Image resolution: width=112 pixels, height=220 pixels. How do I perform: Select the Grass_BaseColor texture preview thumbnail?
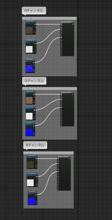[x=30, y=165]
